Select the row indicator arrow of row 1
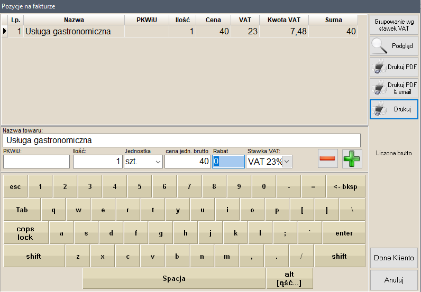Screen dimensions: 421x292 click(5, 31)
